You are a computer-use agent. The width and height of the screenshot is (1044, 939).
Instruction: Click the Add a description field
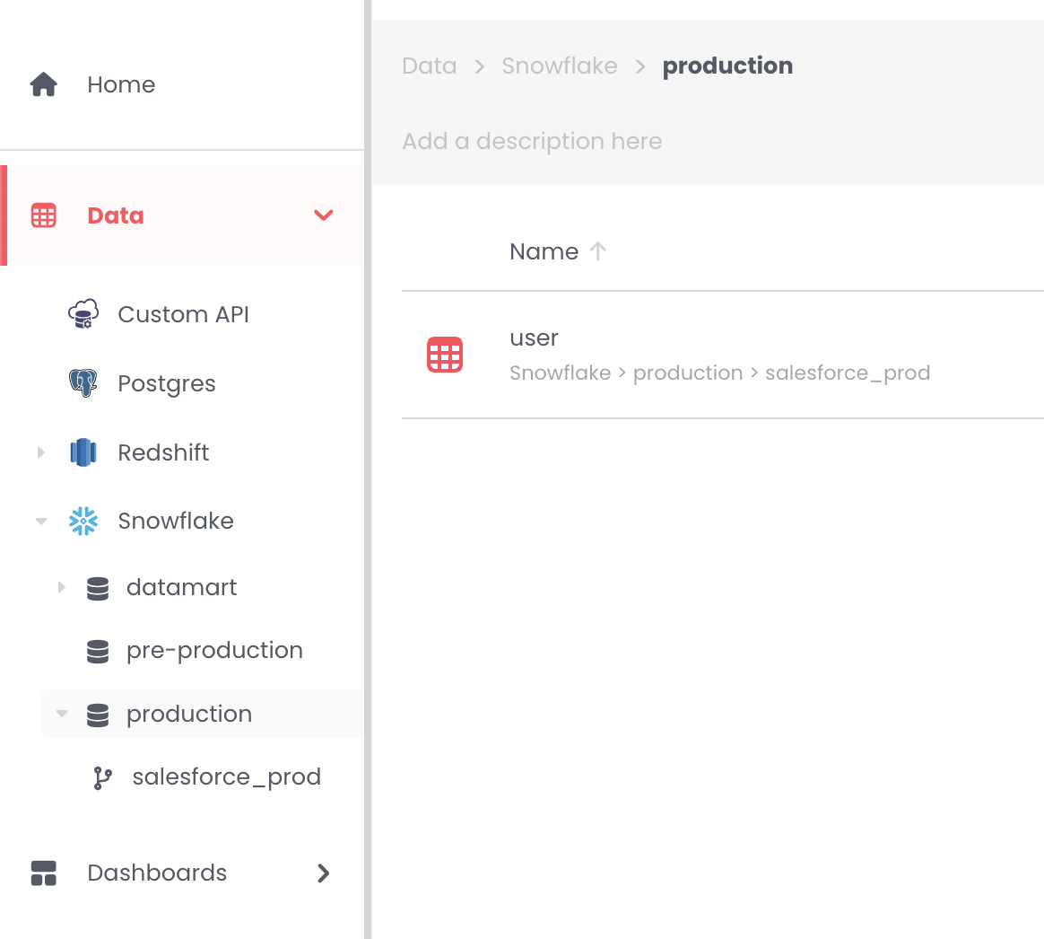[x=532, y=141]
